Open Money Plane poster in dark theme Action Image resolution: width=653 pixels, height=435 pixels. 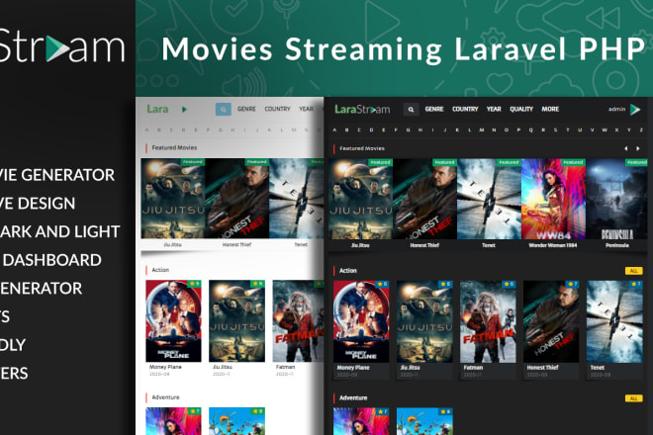(361, 321)
